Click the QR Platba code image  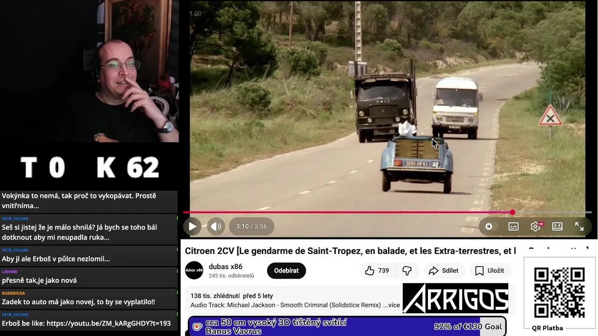point(559,293)
